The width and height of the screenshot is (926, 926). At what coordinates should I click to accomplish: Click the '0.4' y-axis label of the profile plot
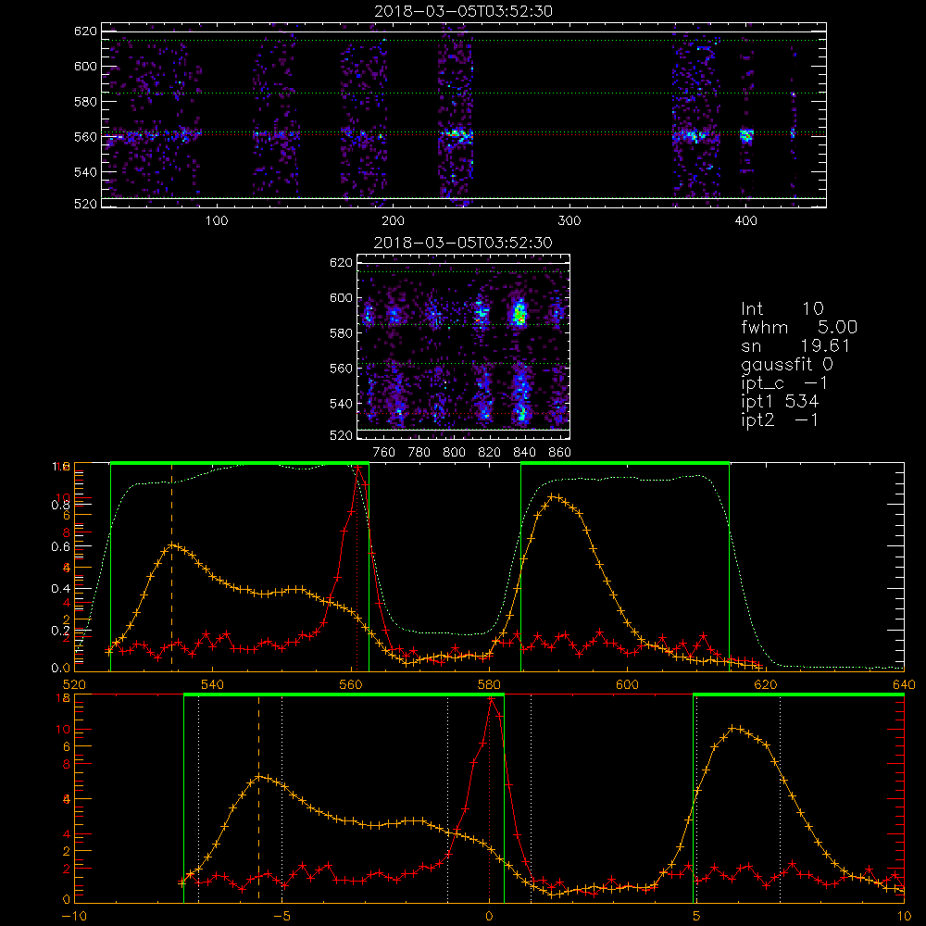pos(61,589)
